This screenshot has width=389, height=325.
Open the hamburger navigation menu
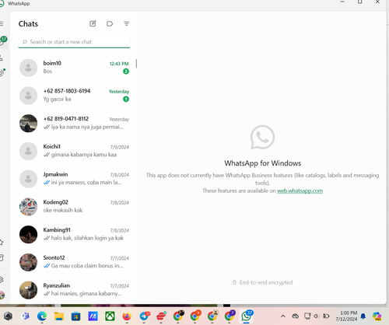pos(2,24)
